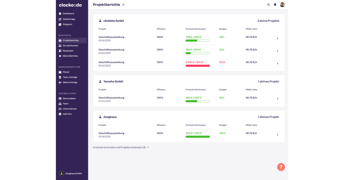Screen dimensions: 344x180
Task: Click the info icon beside Projektberichte heading
Action: pyautogui.click(x=123, y=5)
